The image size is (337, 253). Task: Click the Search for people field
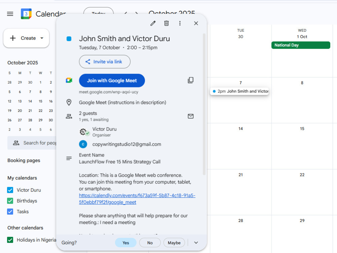click(x=32, y=143)
